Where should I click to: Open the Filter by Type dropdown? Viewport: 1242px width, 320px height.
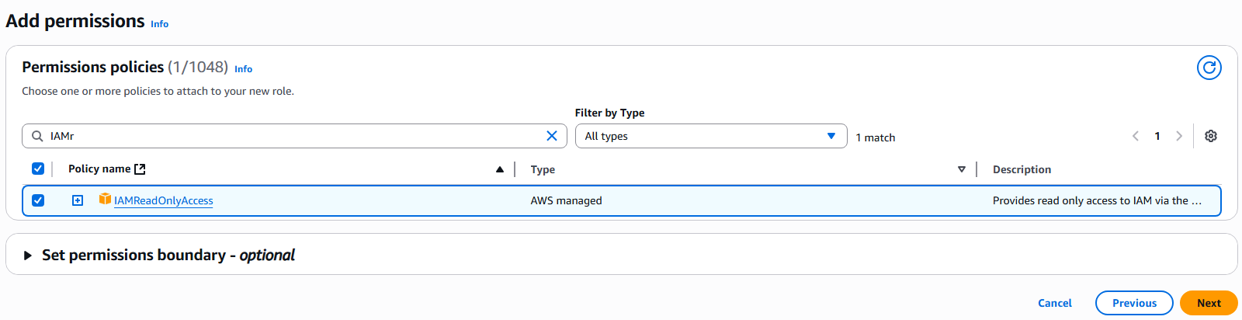(x=711, y=136)
